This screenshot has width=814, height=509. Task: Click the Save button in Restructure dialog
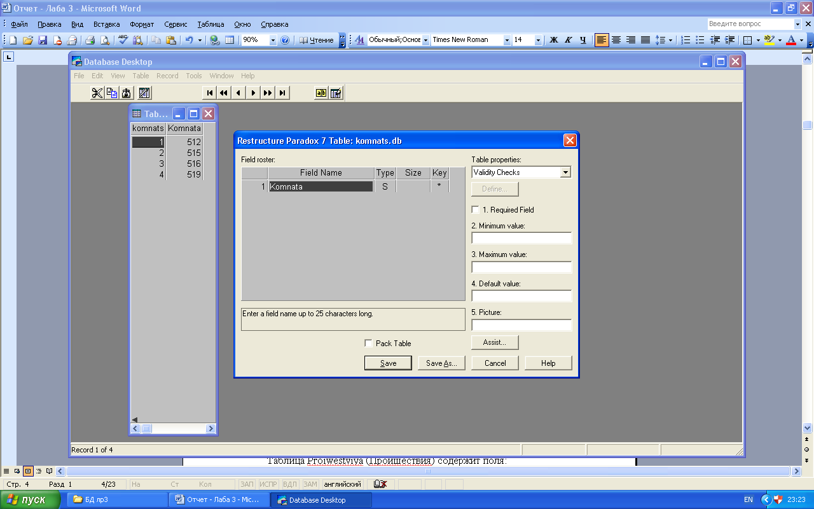pyautogui.click(x=388, y=363)
